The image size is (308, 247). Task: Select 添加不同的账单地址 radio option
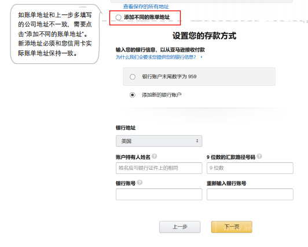[x=118, y=17]
